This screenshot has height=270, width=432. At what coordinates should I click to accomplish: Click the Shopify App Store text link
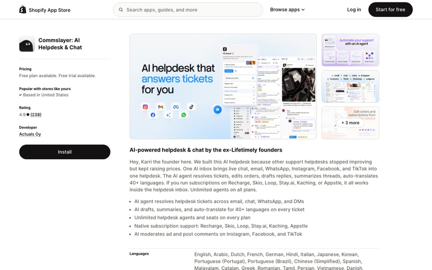coord(49,10)
